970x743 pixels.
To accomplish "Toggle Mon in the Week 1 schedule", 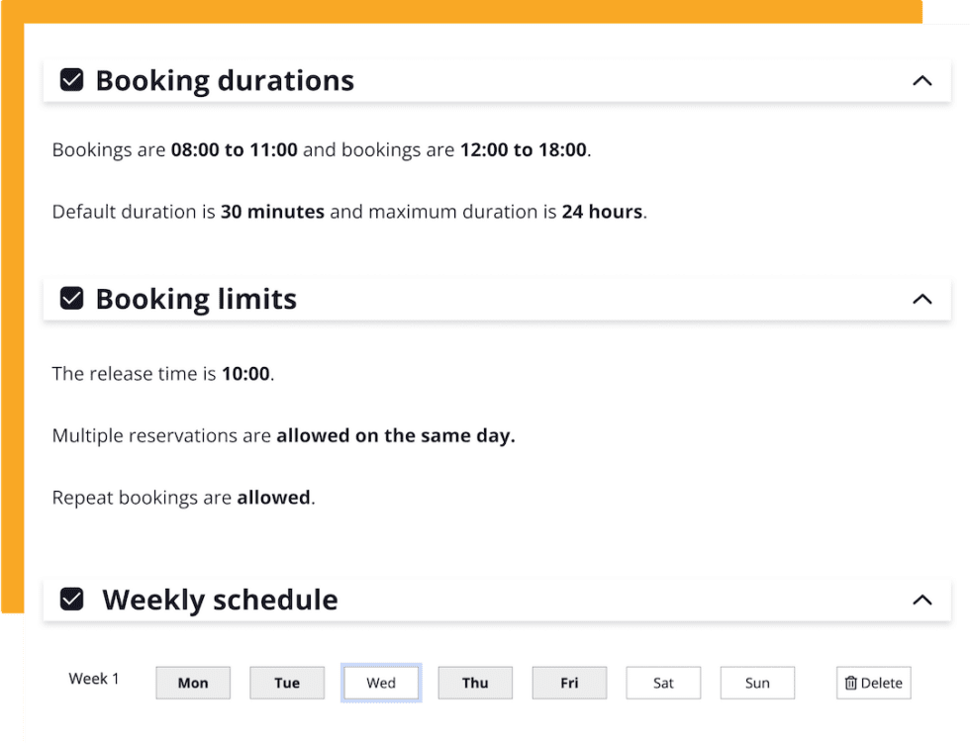I will (193, 683).
